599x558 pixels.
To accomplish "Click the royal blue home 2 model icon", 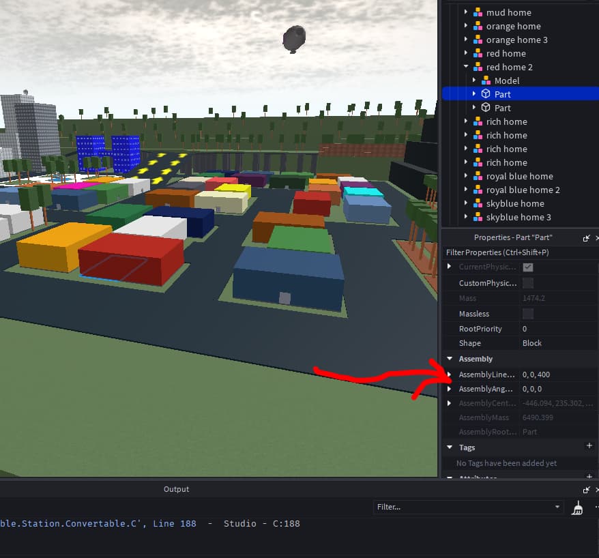I will 478,190.
